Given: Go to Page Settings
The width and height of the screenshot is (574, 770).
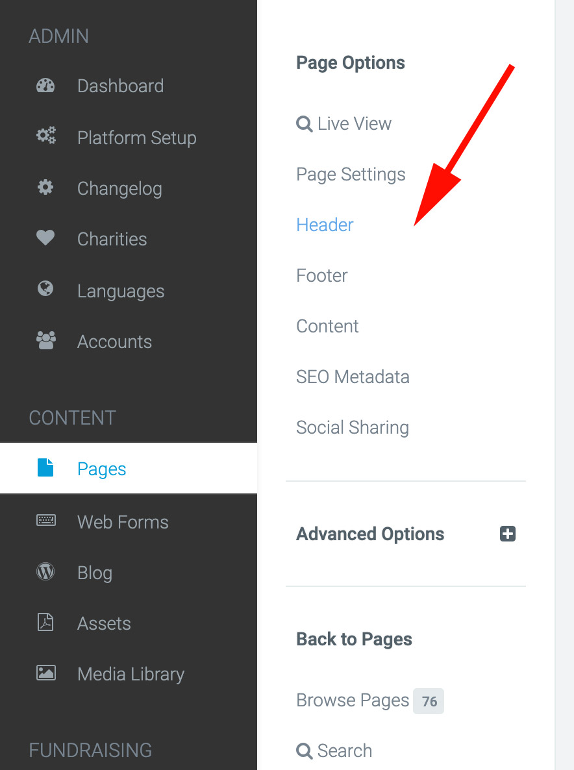Looking at the screenshot, I should coord(351,175).
